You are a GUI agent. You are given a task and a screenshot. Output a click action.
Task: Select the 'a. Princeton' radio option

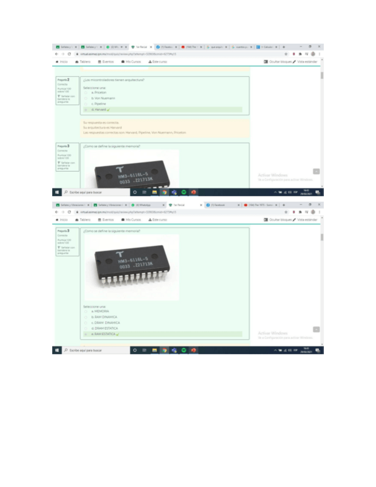tap(86, 92)
